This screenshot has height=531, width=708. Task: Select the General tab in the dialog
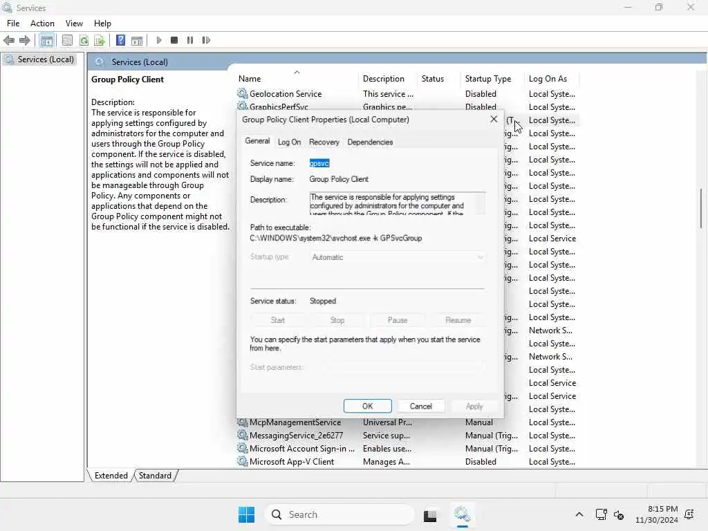coord(257,141)
